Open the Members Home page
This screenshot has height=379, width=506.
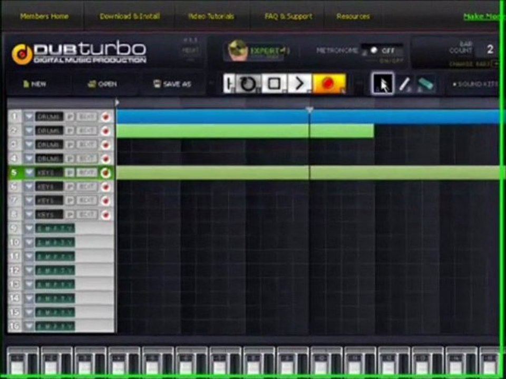44,16
